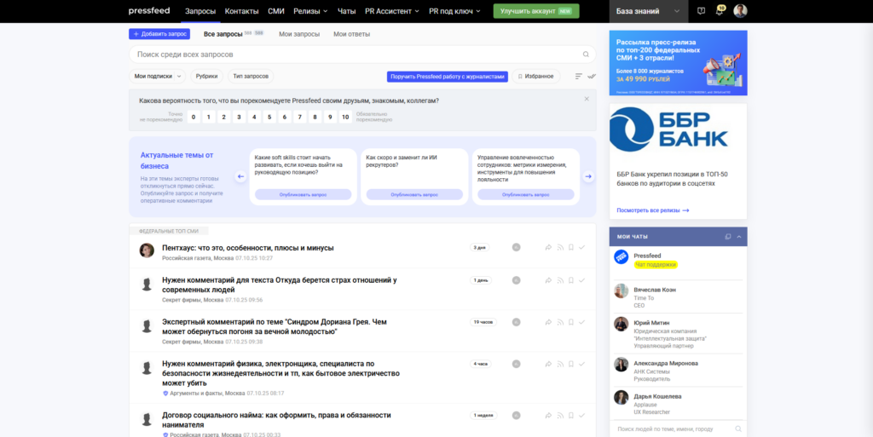Click feed icon in 'Синдром Дориана Грея' row
Screen dimensions: 873x437
point(560,322)
